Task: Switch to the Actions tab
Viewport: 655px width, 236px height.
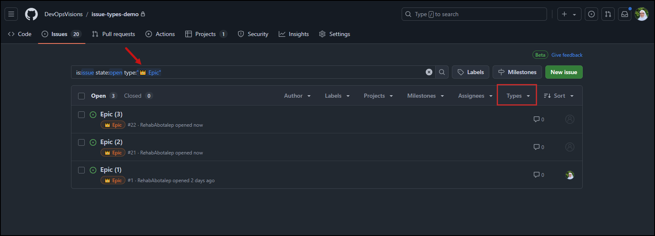Action: [160, 34]
